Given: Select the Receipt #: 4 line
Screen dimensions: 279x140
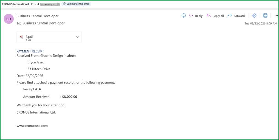Looking at the screenshot, I should 32,89.
